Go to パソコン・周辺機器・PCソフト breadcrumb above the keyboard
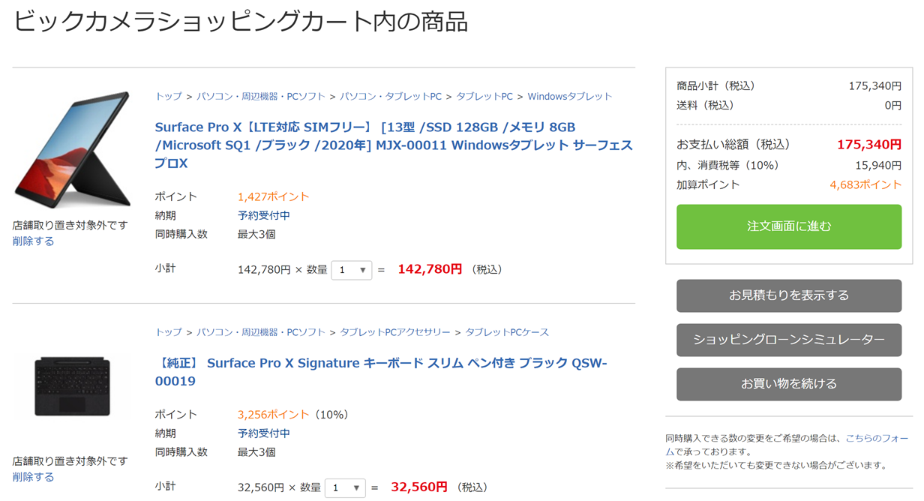This screenshot has width=924, height=501. [261, 331]
